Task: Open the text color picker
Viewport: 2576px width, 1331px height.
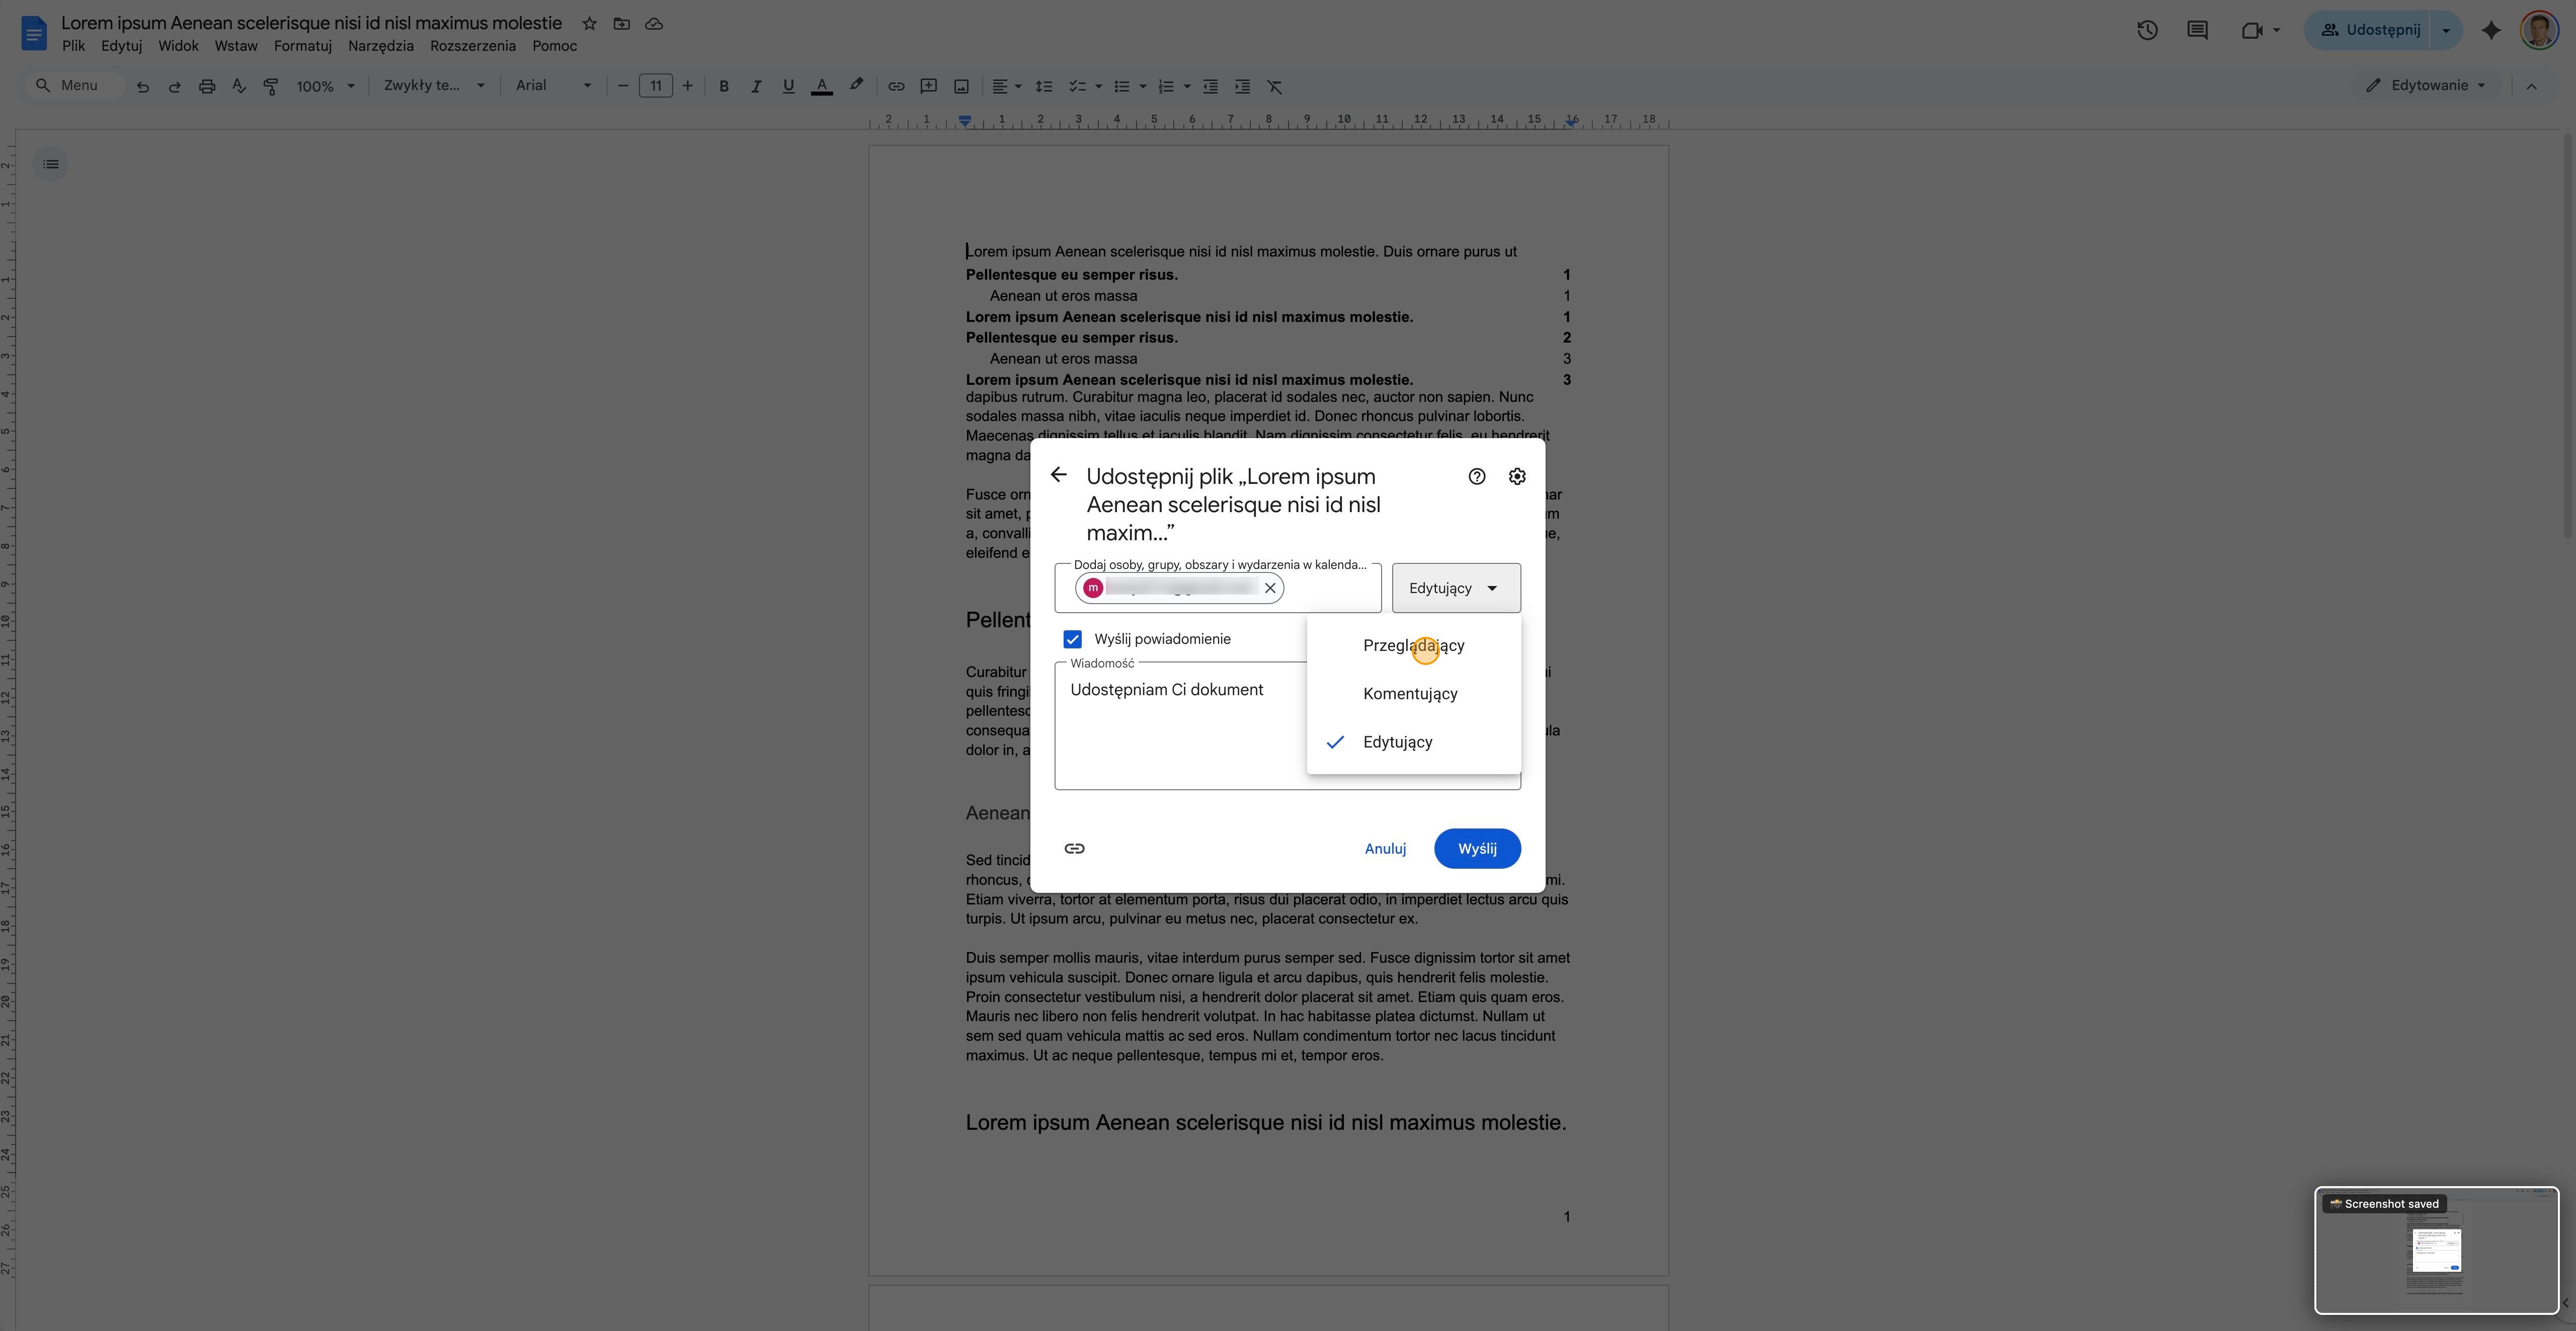Action: [821, 86]
